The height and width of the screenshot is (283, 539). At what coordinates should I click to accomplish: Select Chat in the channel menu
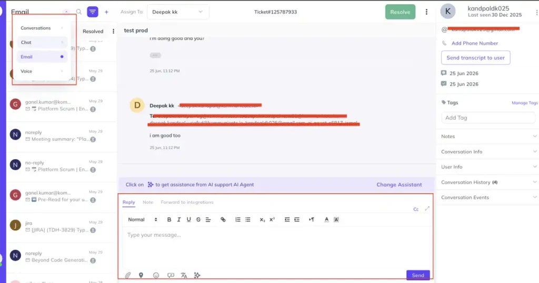click(x=42, y=43)
